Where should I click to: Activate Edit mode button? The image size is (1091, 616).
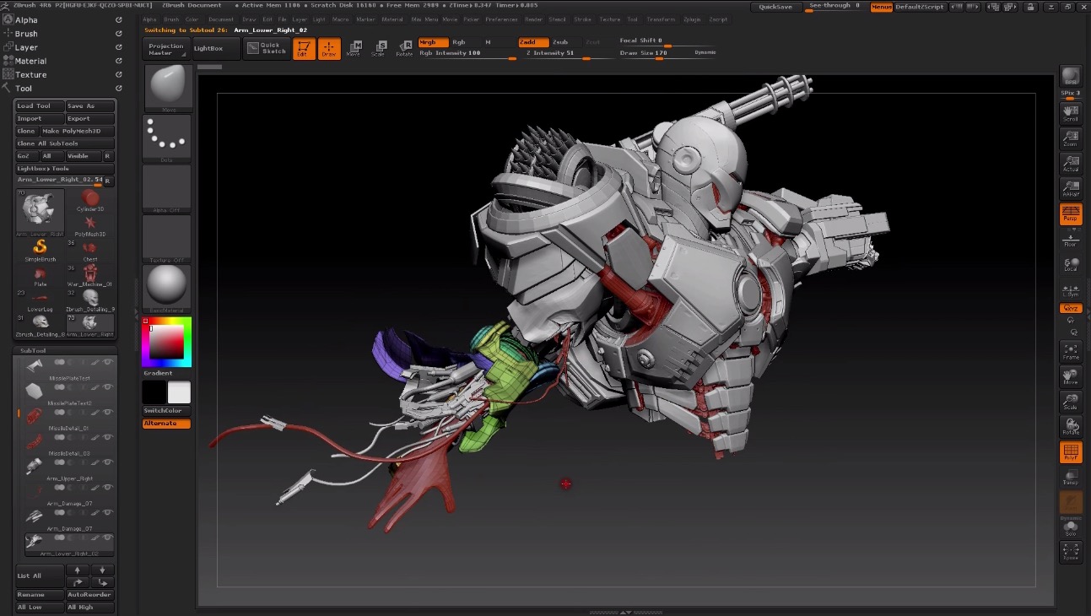pyautogui.click(x=305, y=49)
